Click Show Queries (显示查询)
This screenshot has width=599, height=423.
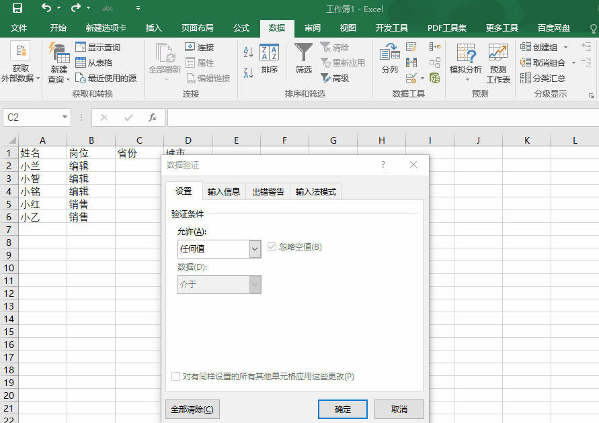click(97, 47)
